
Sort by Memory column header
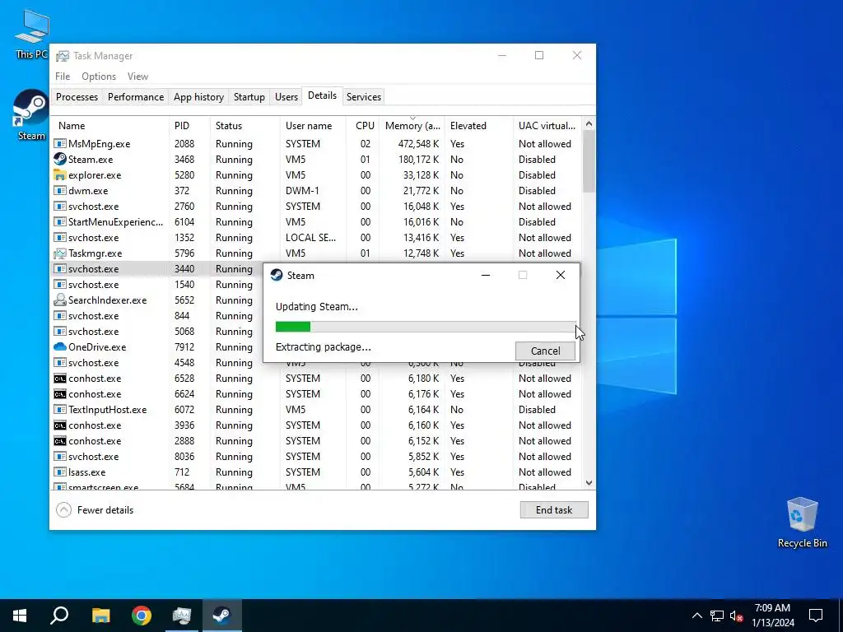[x=412, y=125]
